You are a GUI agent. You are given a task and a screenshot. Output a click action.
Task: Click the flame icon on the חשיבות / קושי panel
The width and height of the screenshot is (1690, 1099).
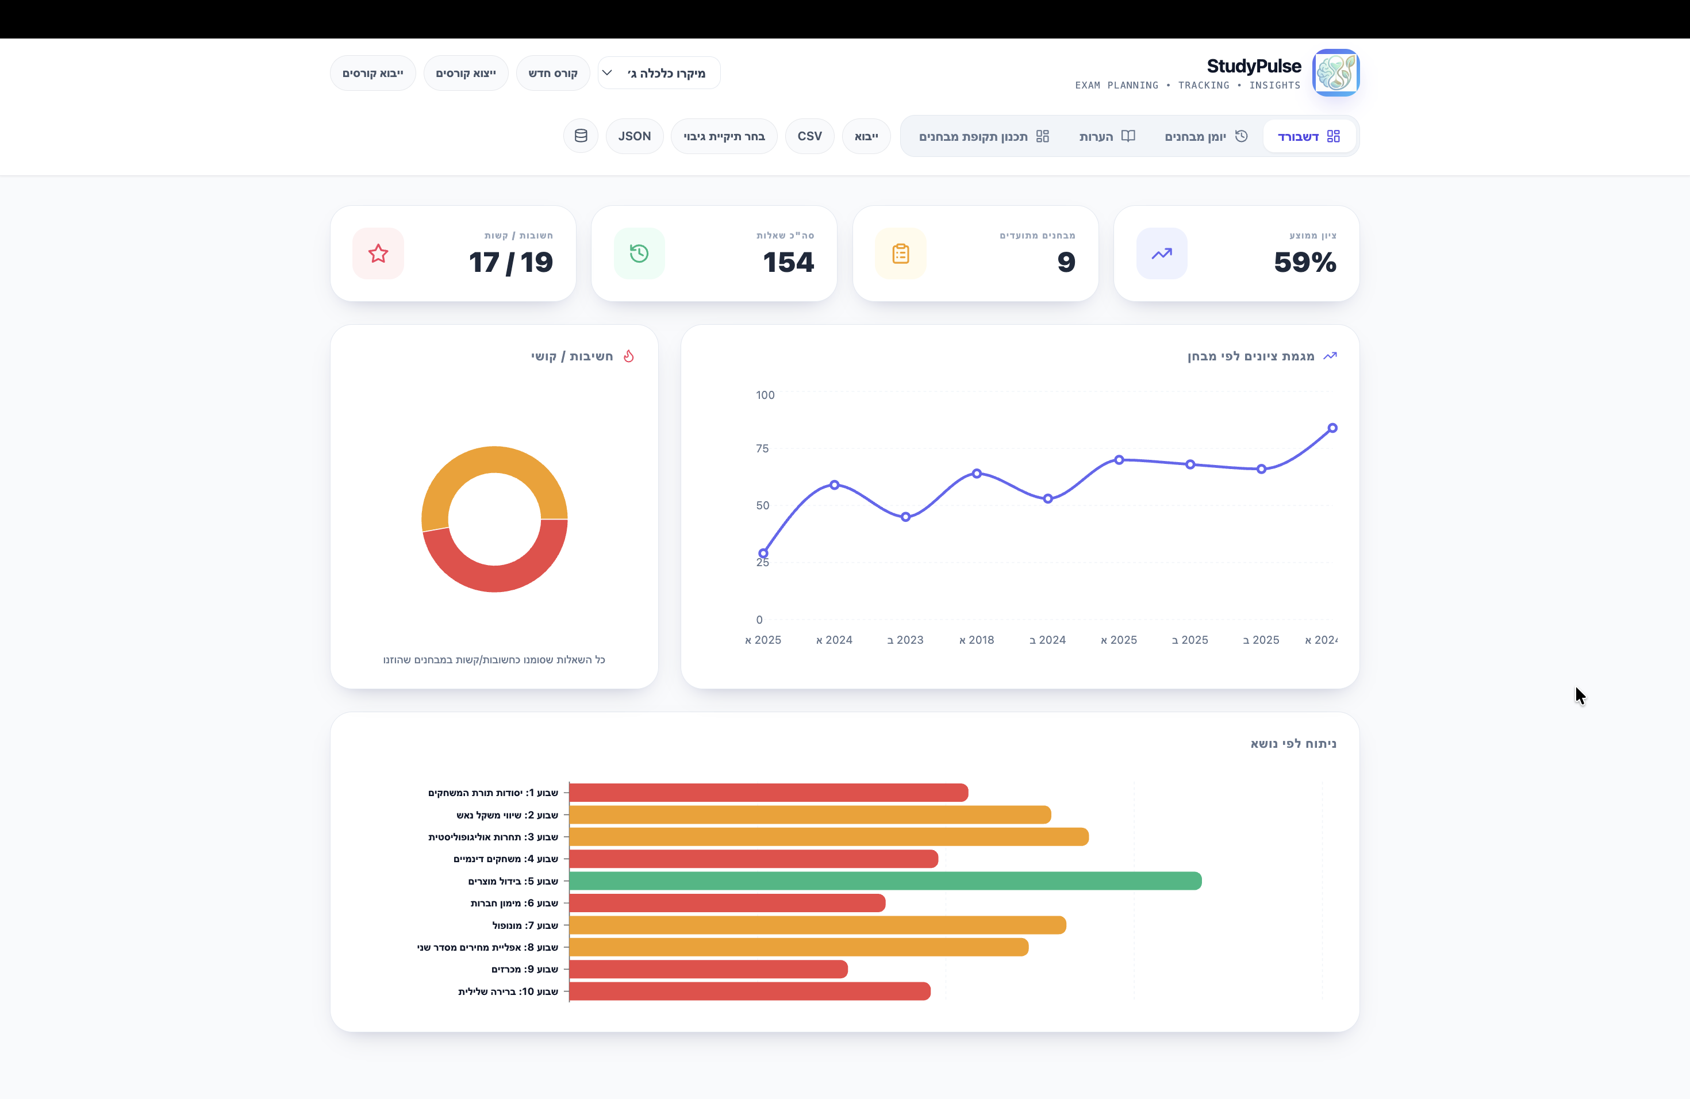629,356
